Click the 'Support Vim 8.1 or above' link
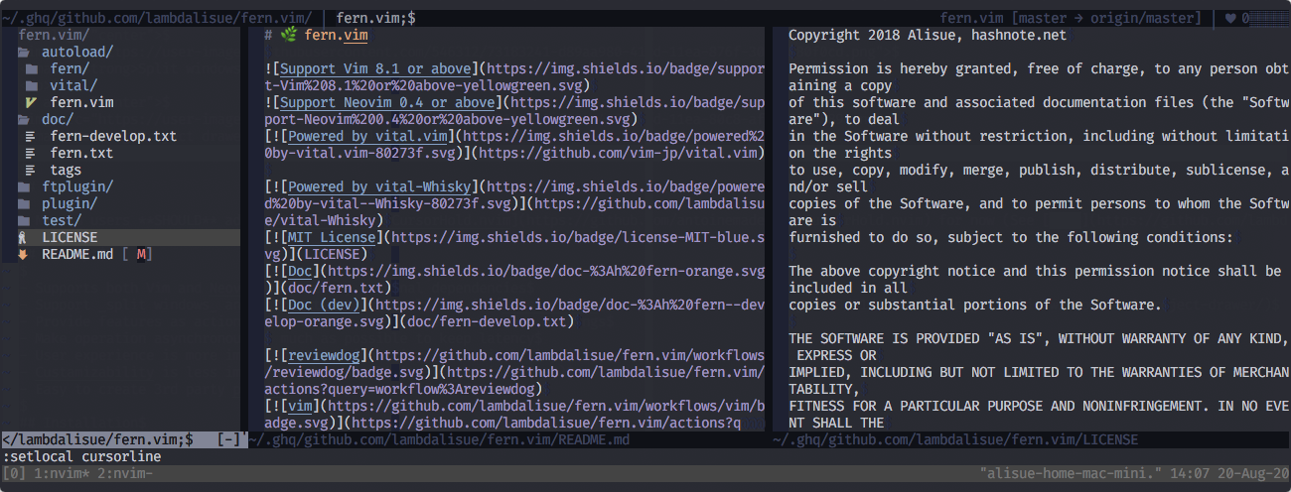 376,68
